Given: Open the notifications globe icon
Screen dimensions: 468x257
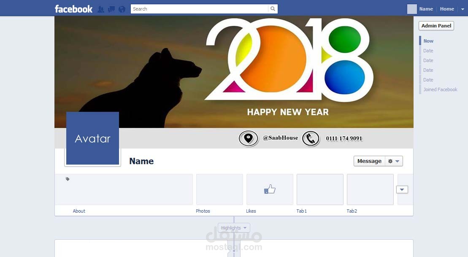Looking at the screenshot, I should coord(122,9).
